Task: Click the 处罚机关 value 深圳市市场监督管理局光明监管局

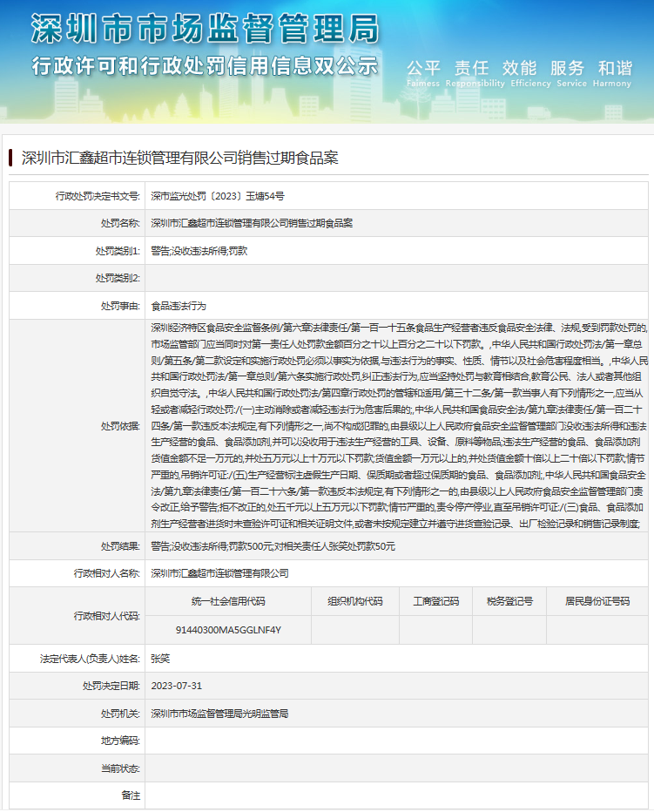Action: [x=219, y=714]
